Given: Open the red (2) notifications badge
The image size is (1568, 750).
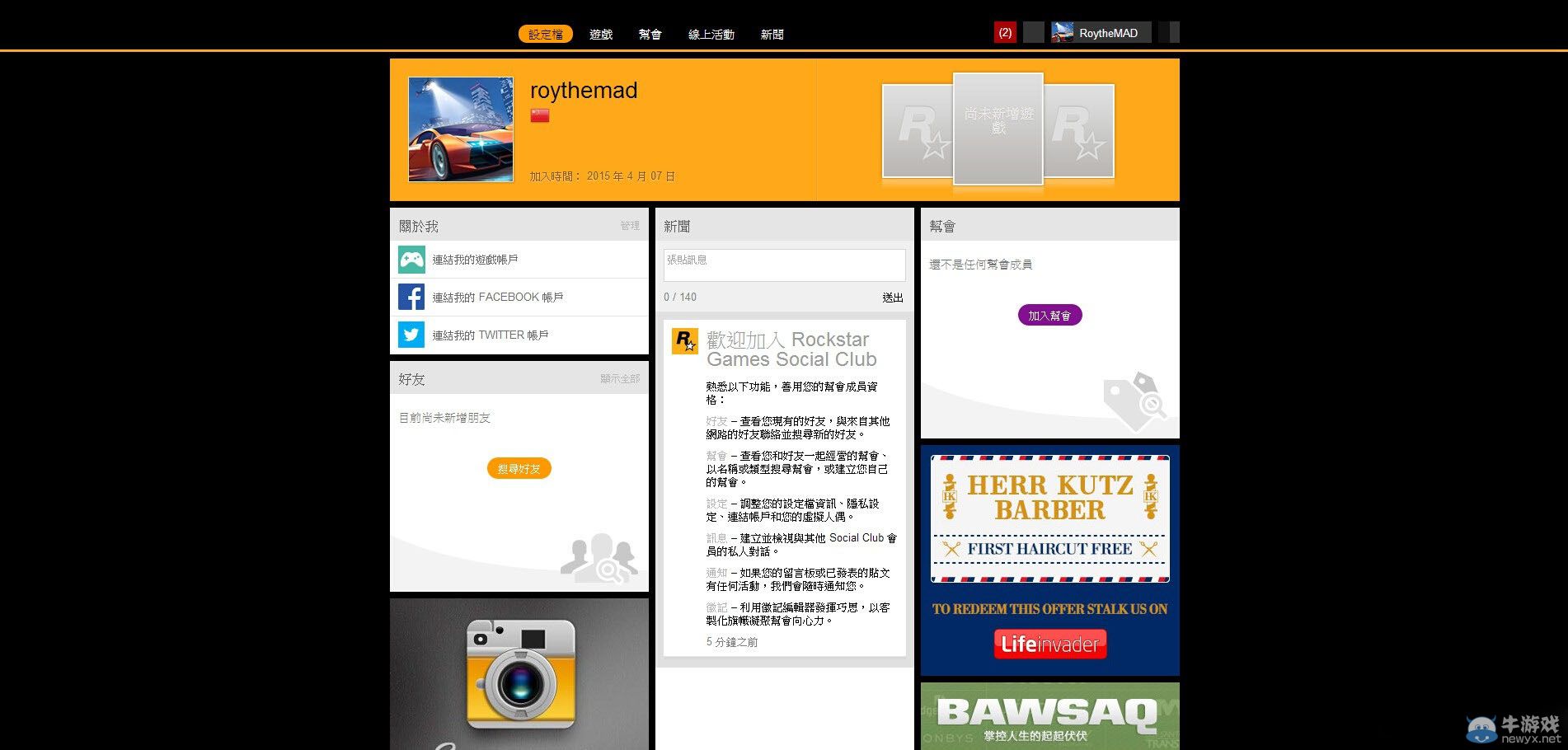Looking at the screenshot, I should [x=1005, y=33].
